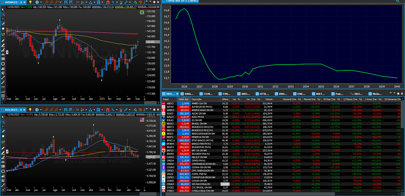Select the plus crosshair tool in WINM25 side toolbar
The image size is (405, 196).
point(3,19)
